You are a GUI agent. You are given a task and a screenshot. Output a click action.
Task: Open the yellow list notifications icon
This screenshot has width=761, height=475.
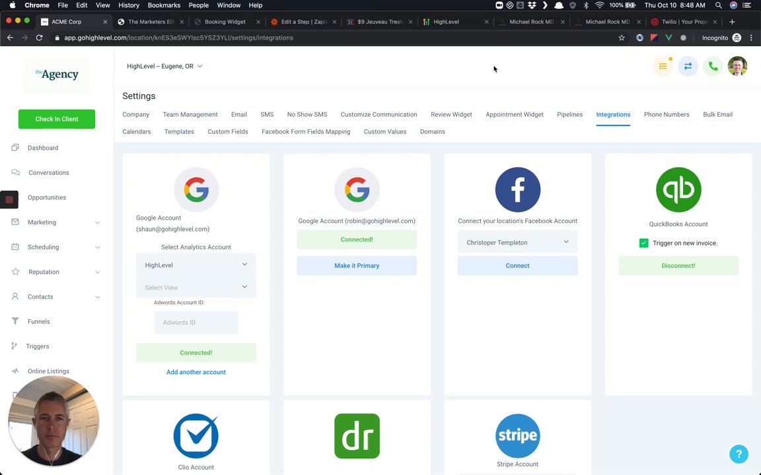(x=663, y=66)
